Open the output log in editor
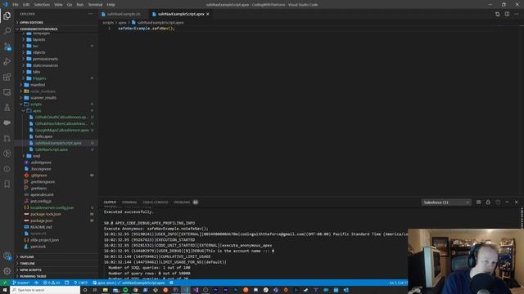 click(x=498, y=202)
